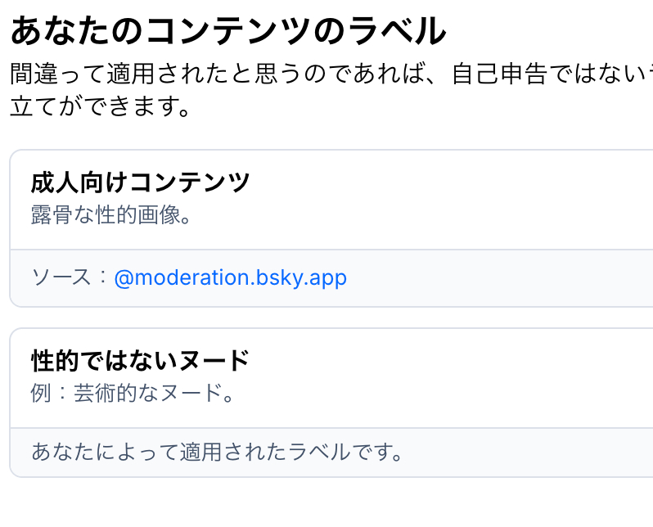Click the 例：芸術的なヌード。 description text
This screenshot has width=653, height=527.
pos(133,393)
